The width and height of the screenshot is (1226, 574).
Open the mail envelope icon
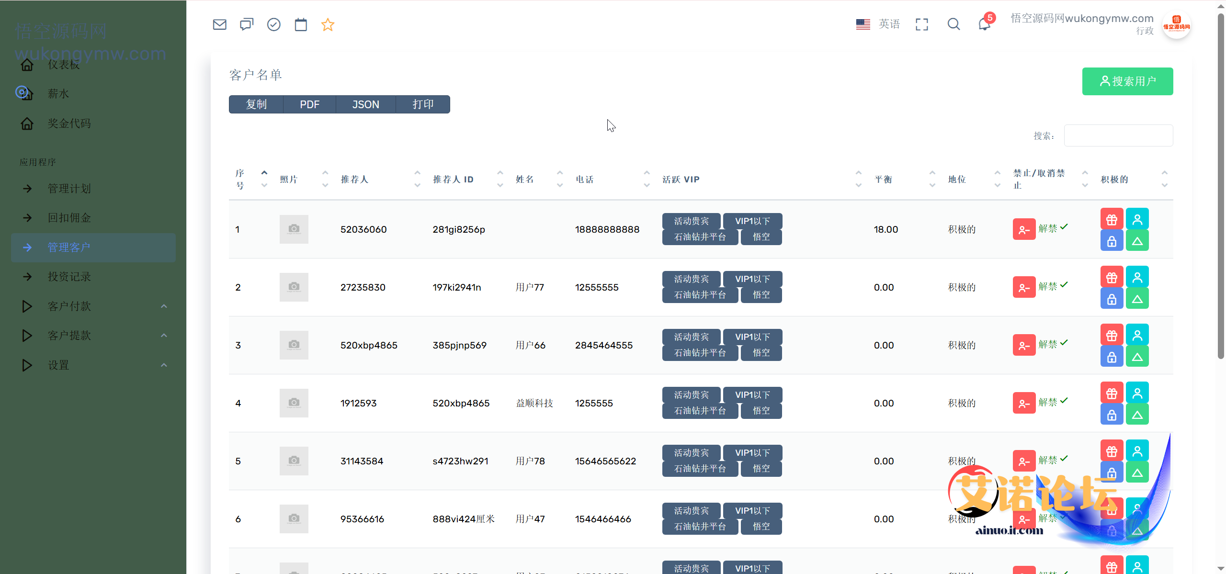click(x=219, y=24)
